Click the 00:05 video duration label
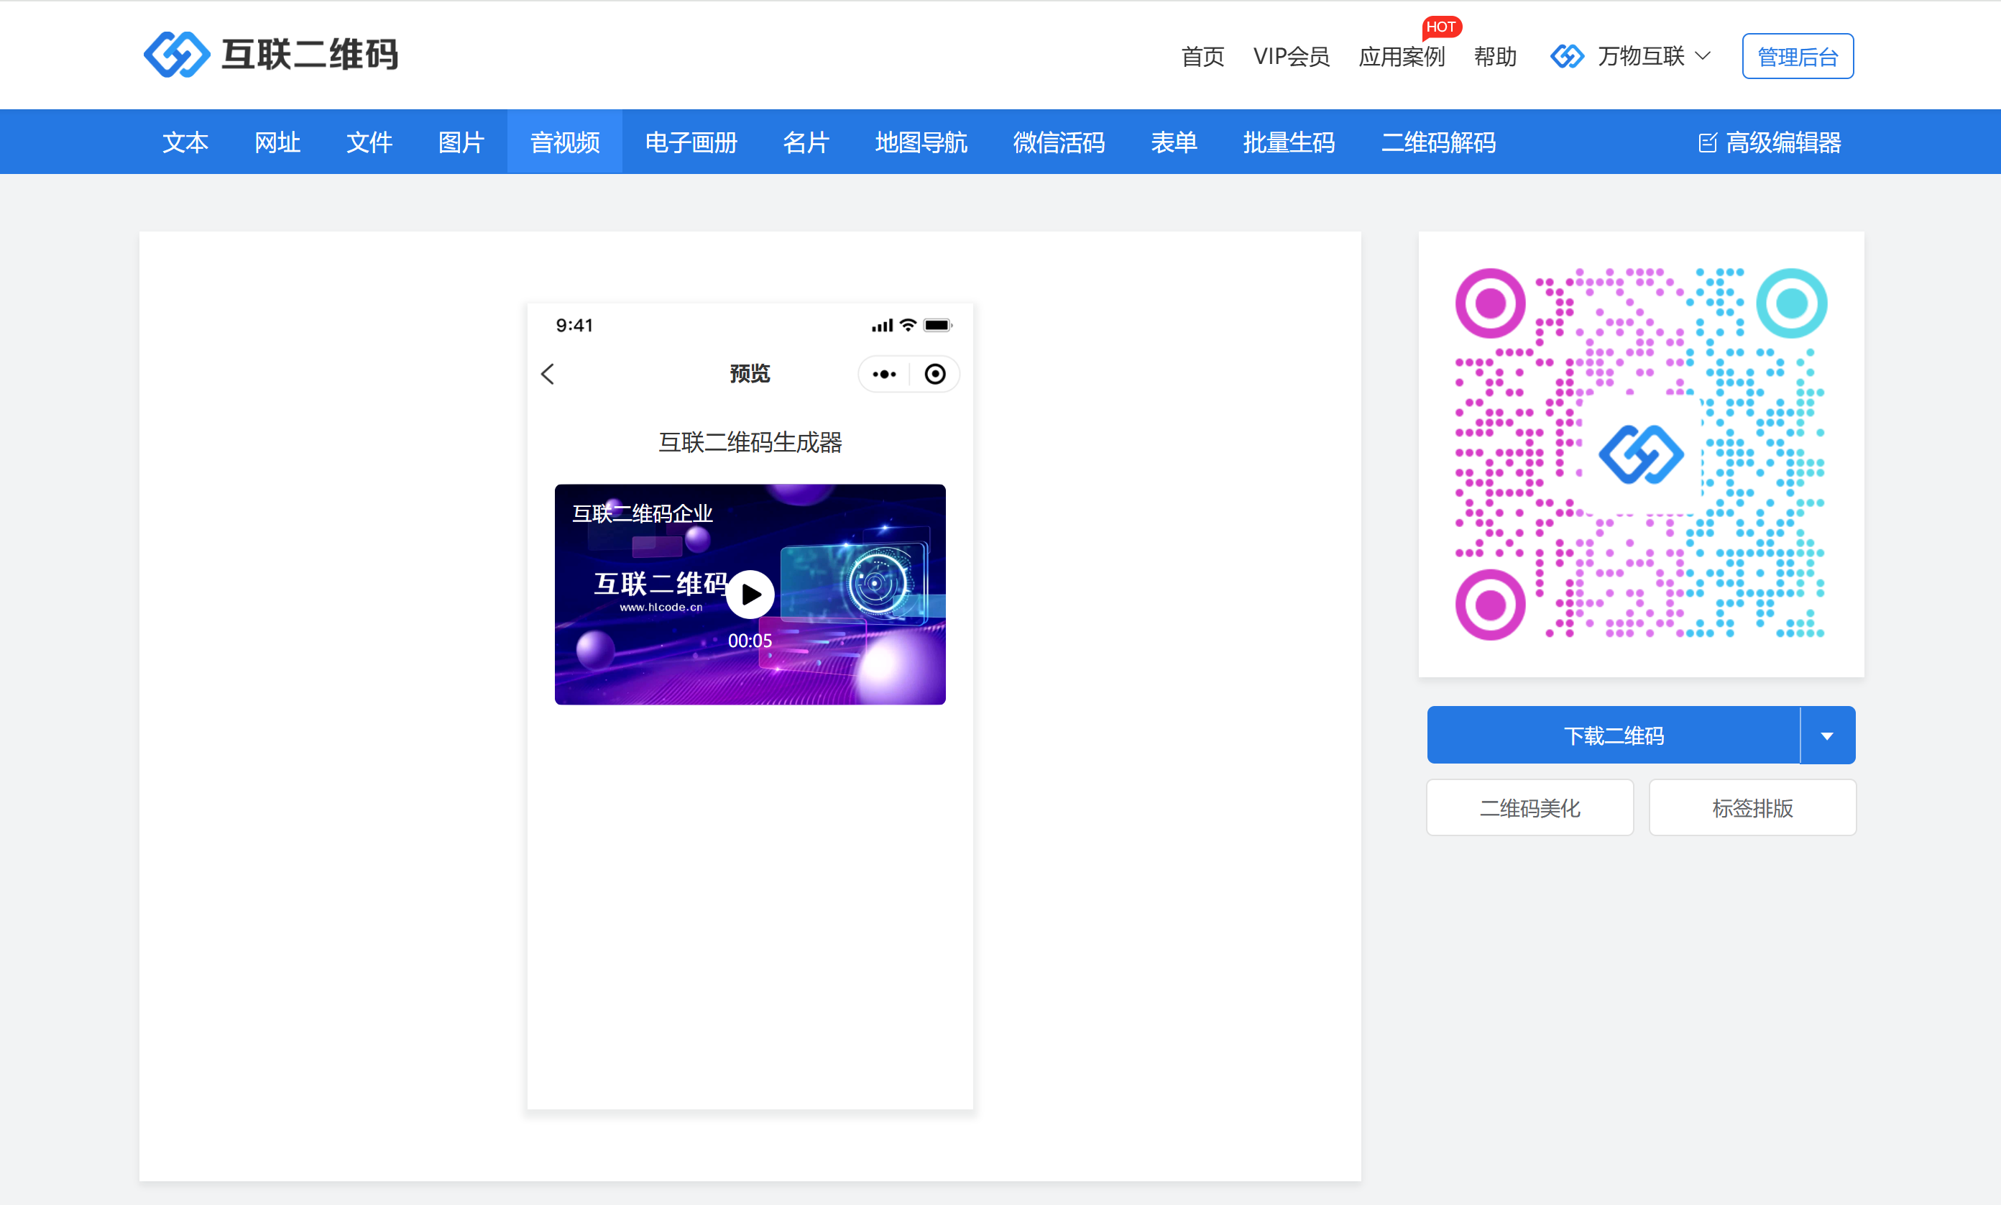The height and width of the screenshot is (1205, 2001). pyautogui.click(x=750, y=641)
